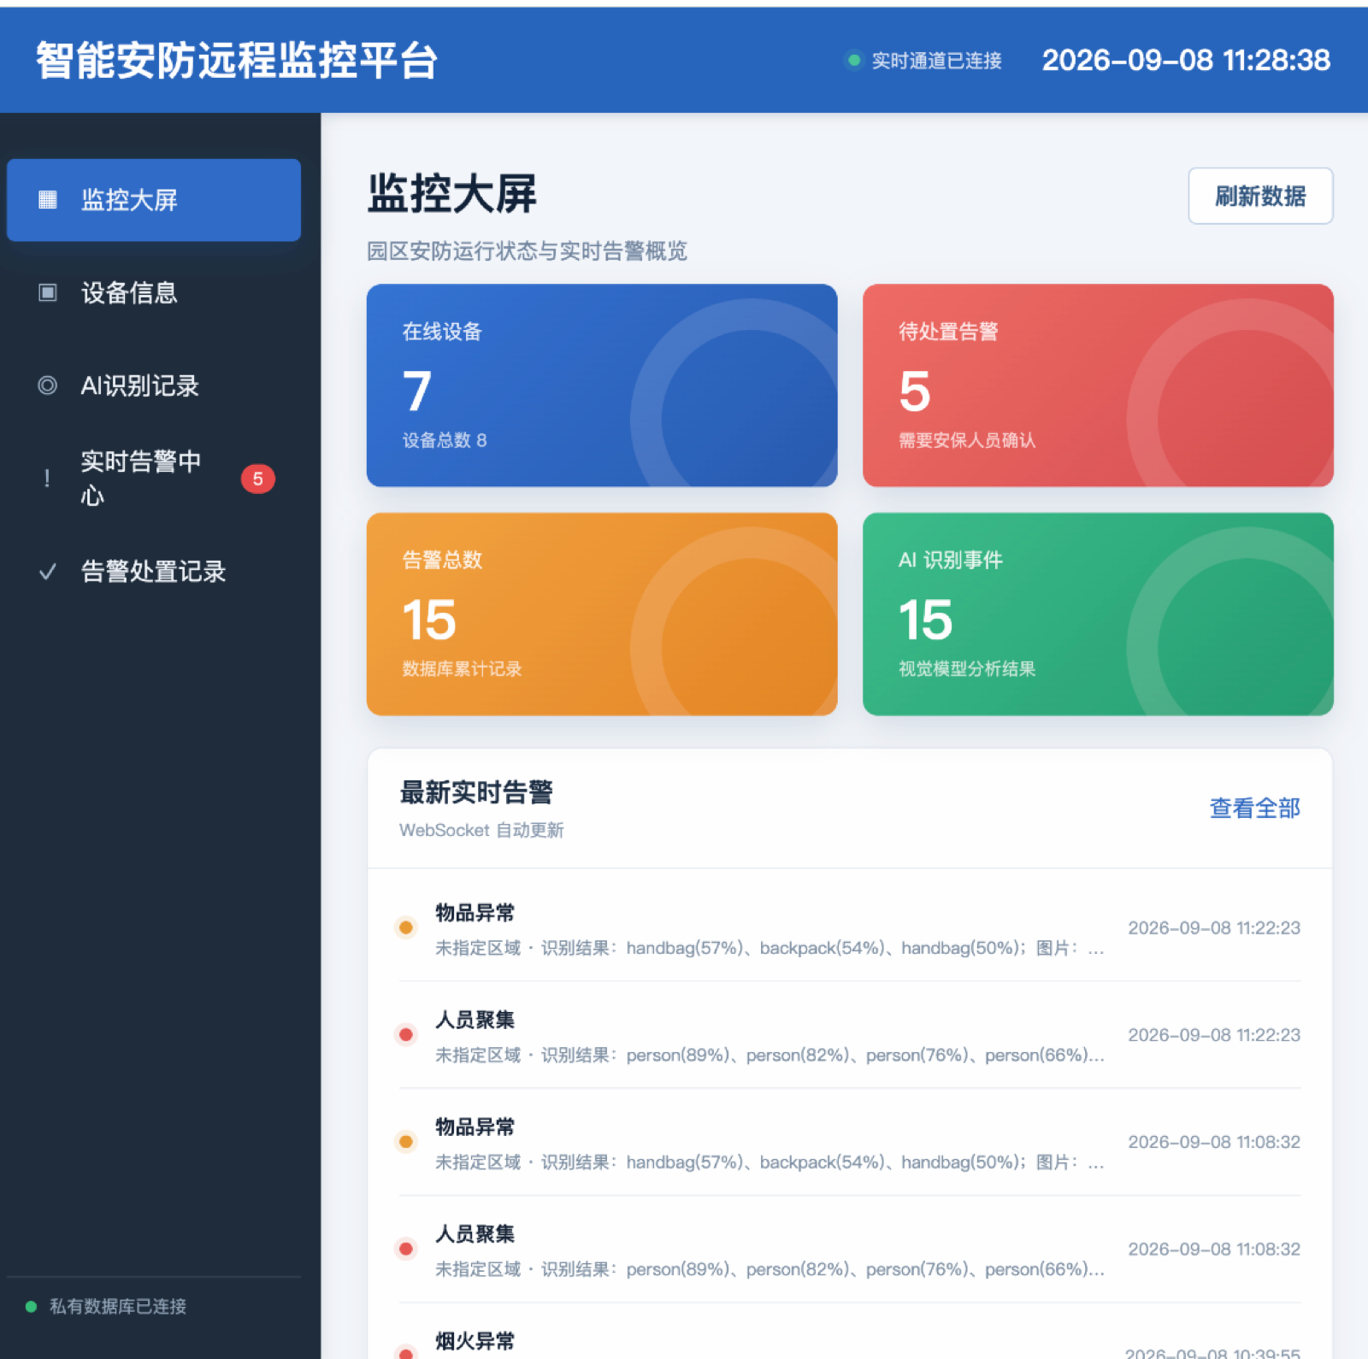Click the green 实时通道已连接 status dot

pos(853,60)
